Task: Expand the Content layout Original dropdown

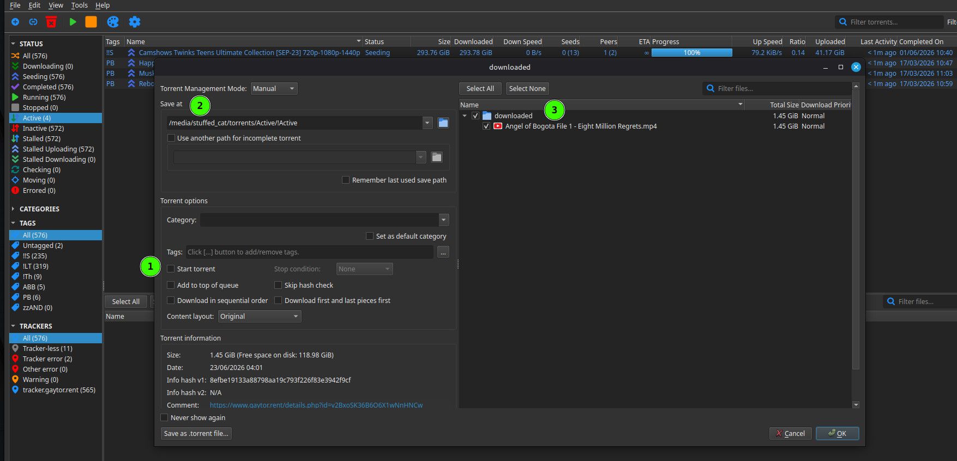Action: point(260,316)
